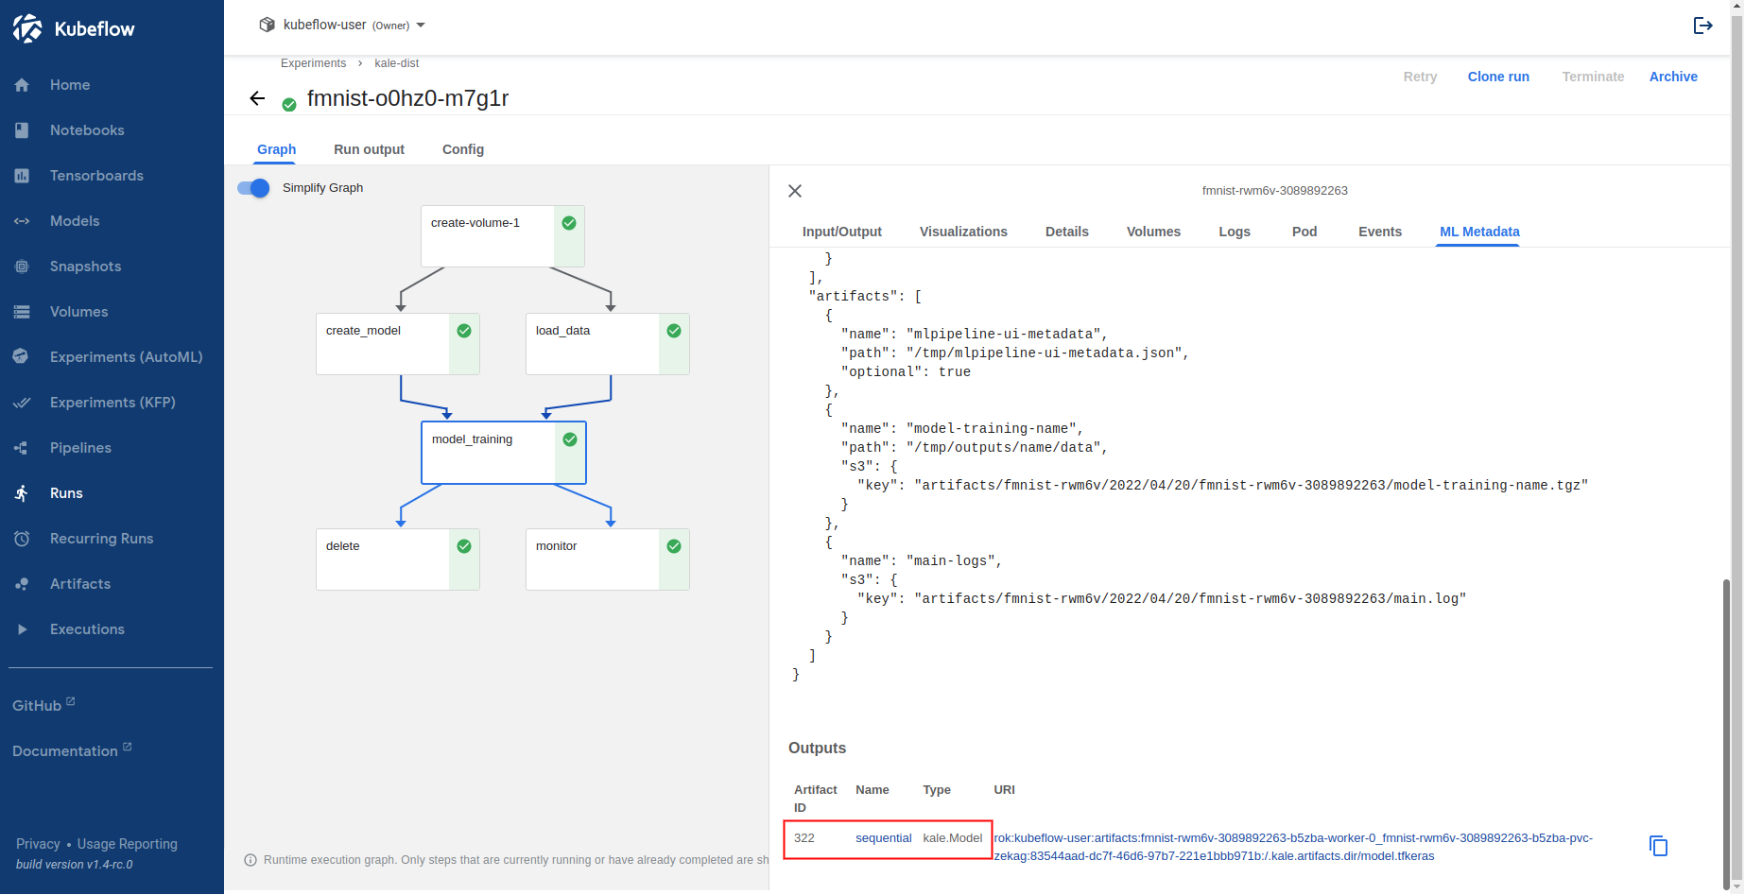Open the Input/Output tab

[x=842, y=232]
